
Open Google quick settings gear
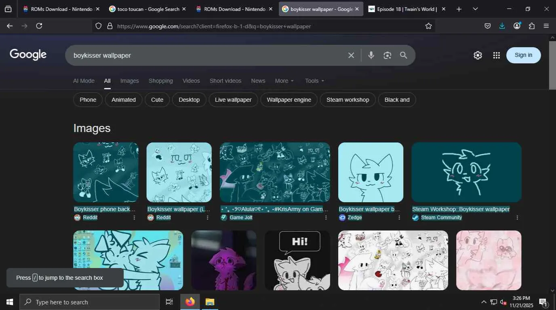point(478,55)
